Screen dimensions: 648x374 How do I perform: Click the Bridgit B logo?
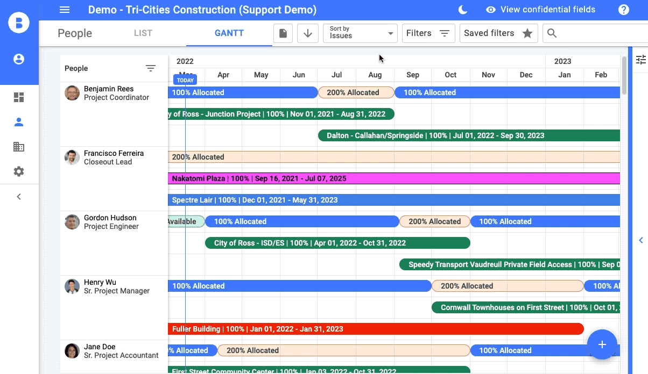(x=19, y=23)
